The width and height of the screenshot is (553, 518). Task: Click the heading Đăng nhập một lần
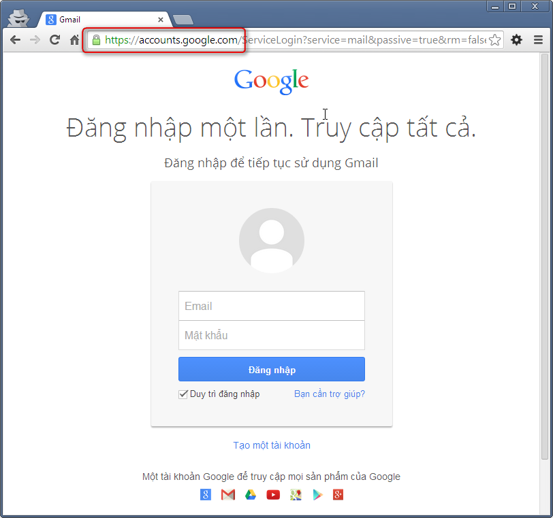tap(180, 128)
